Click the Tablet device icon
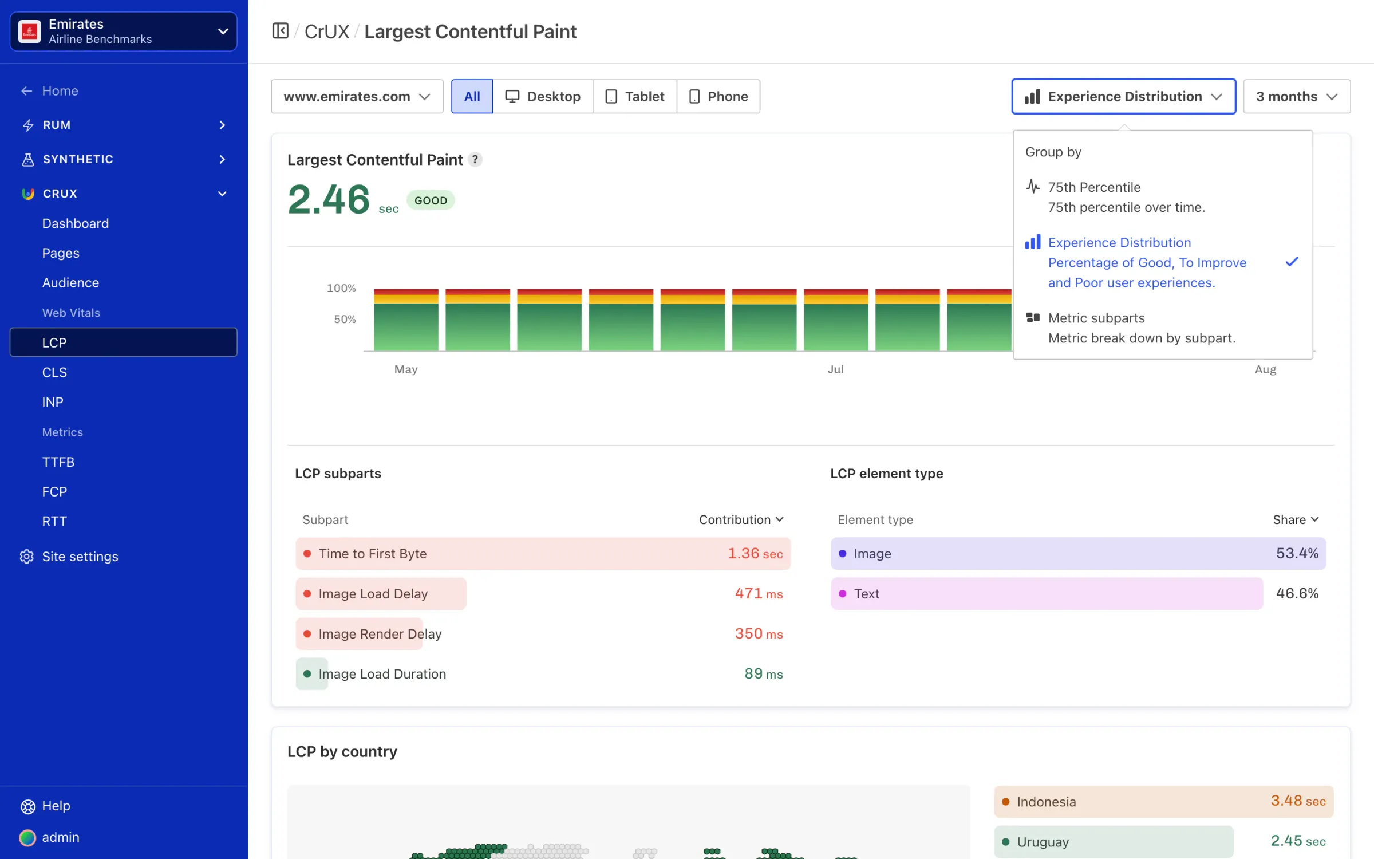Viewport: 1374px width, 859px height. point(611,96)
